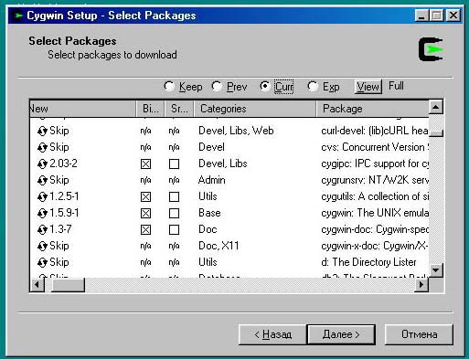
Task: Cycle version icon of cygwin 1.5.9-1
Action: pos(42,214)
